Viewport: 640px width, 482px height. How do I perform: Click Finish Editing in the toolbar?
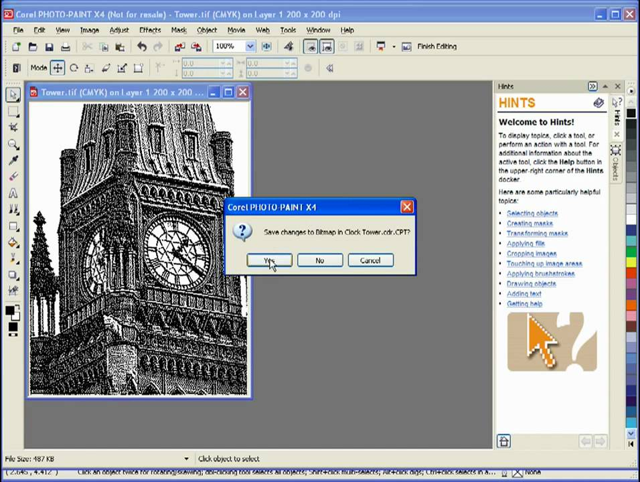pyautogui.click(x=436, y=47)
